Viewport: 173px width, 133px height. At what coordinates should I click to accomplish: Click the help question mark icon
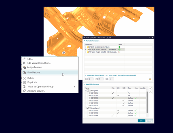pos(150,38)
